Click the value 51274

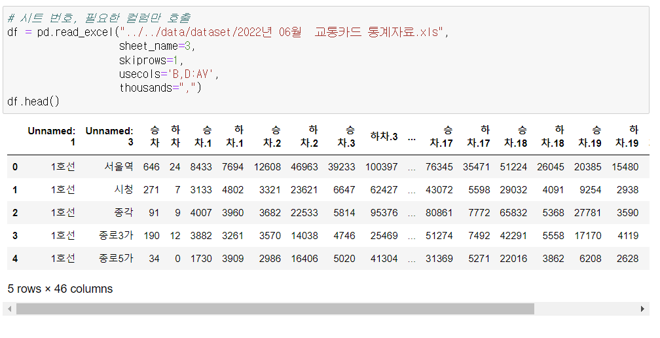[x=439, y=236]
